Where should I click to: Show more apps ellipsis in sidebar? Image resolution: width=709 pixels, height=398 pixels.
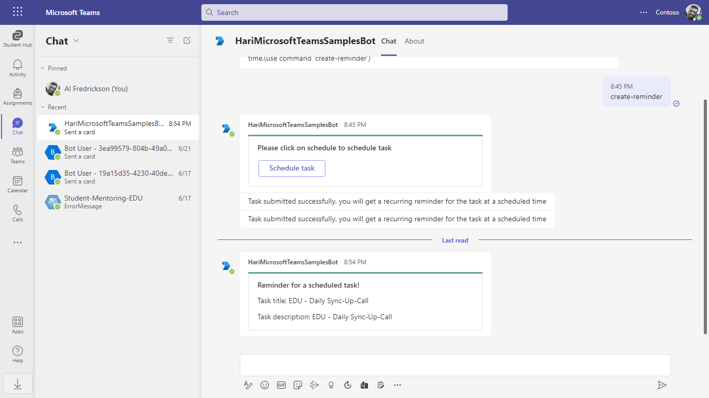[x=18, y=243]
